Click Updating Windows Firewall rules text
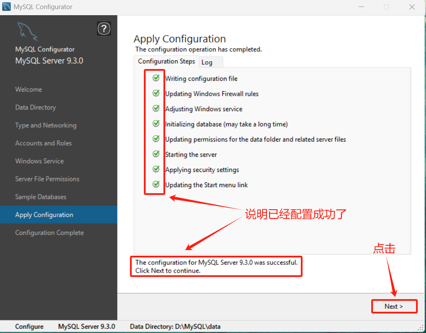 pos(212,94)
